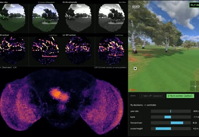The width and height of the screenshot is (199, 137).
Task: Click the 'yaw rate' label
Action: click(135, 111)
